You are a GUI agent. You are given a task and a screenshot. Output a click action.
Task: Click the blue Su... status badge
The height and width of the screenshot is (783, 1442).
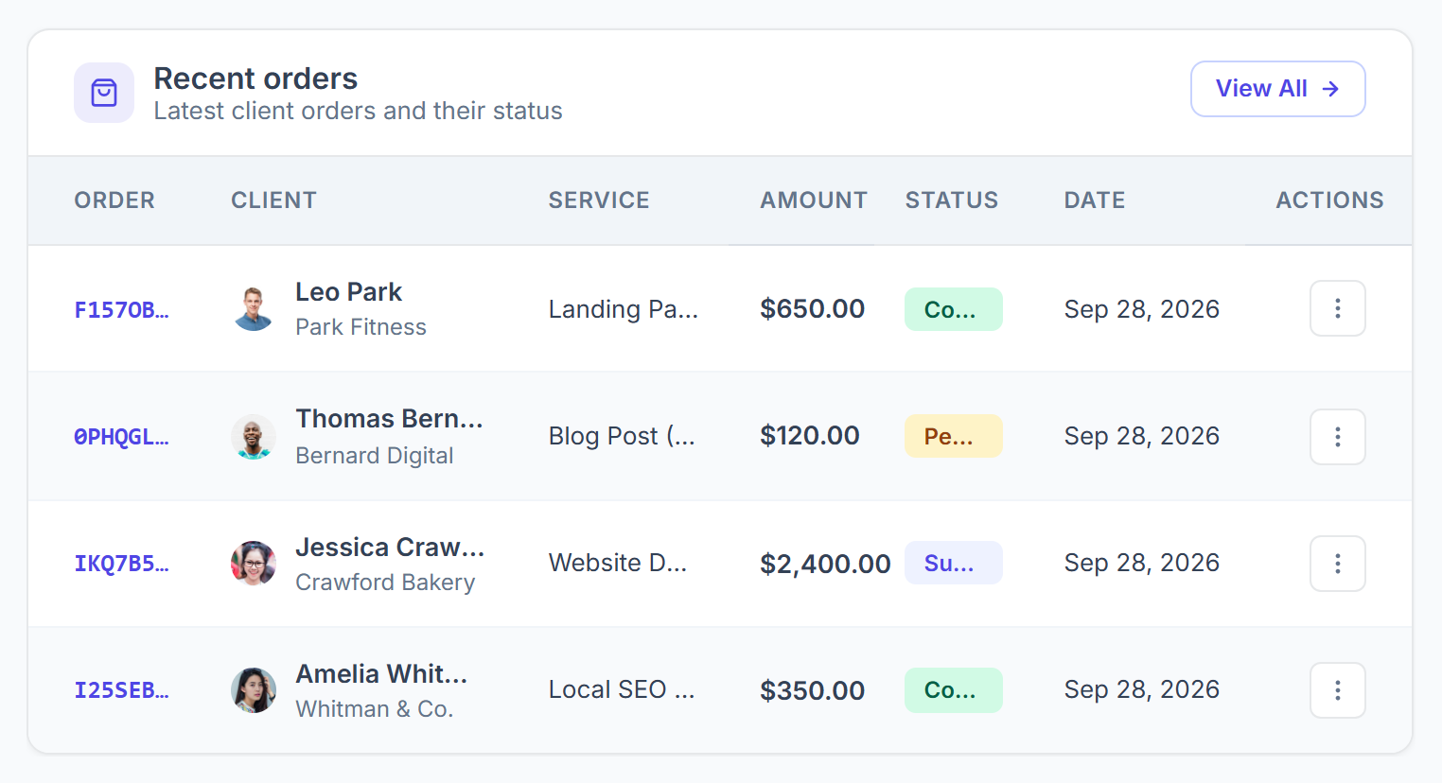953,563
